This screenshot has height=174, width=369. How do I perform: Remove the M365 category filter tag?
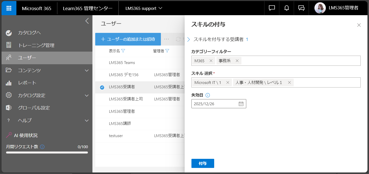pos(211,61)
